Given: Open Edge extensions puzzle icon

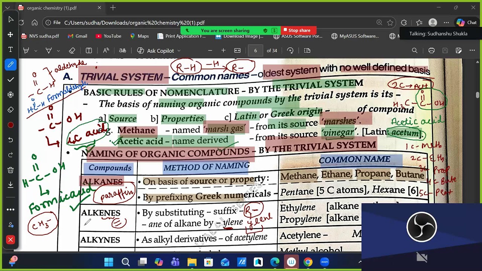Looking at the screenshot, I should [x=404, y=23].
